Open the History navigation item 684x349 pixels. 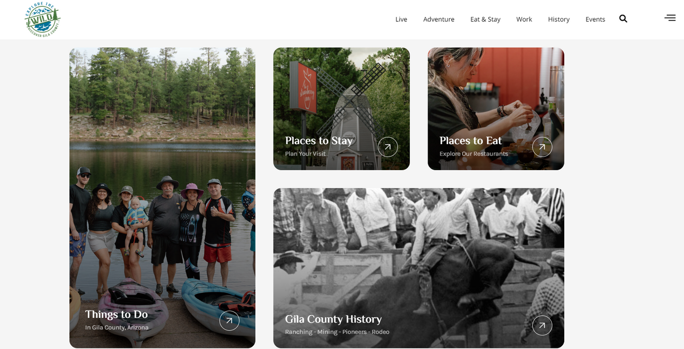[559, 19]
